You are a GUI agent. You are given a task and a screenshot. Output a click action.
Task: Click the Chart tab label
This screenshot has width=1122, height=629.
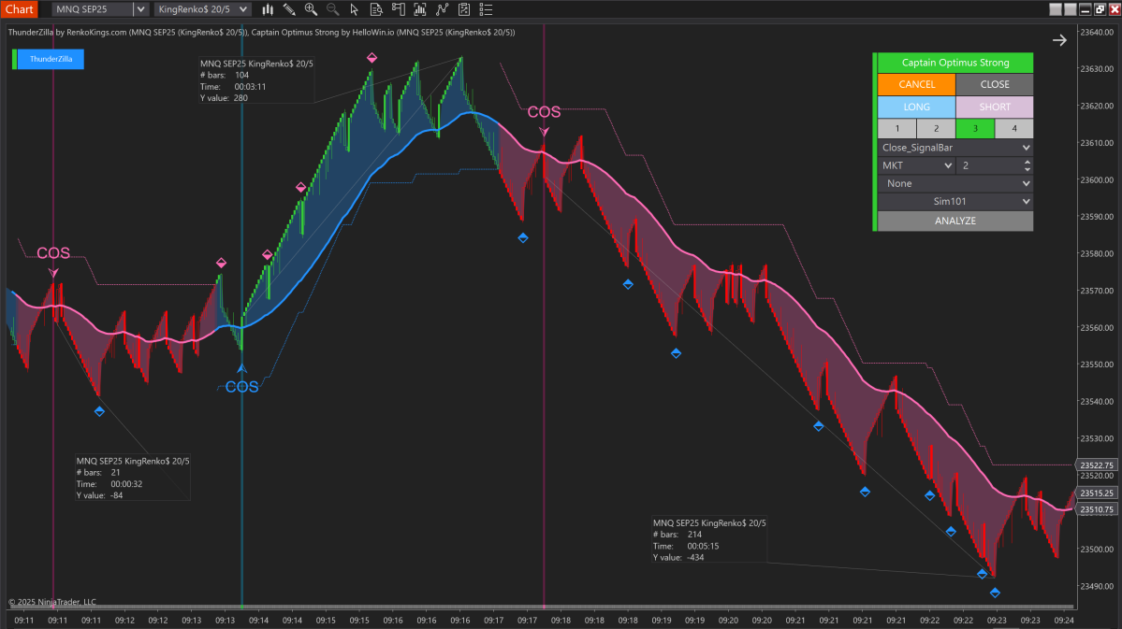[x=20, y=9]
